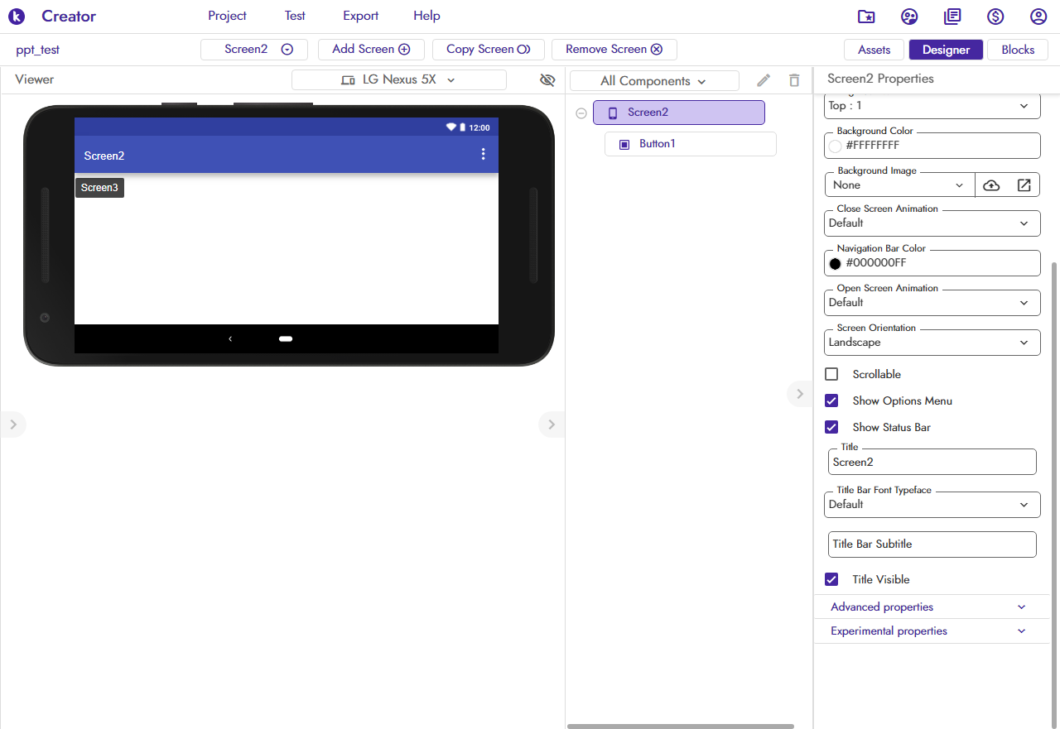Click the trash delete component icon
1060x729 pixels.
coord(794,80)
